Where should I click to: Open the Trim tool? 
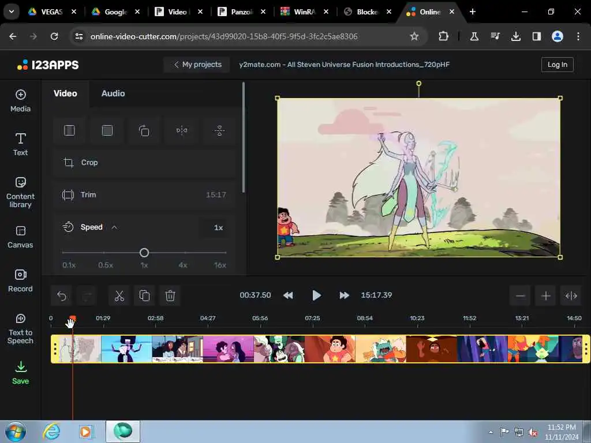[x=144, y=195]
